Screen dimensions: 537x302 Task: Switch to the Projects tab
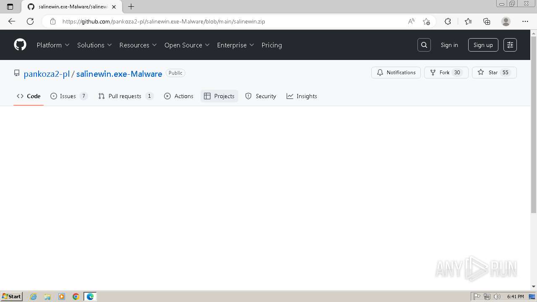[219, 96]
